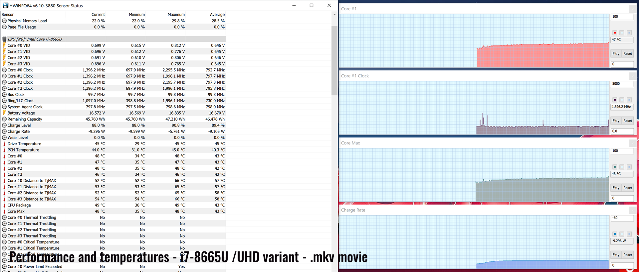Click the clock icon beside Bus Clock
639x272 pixels.
coord(4,95)
